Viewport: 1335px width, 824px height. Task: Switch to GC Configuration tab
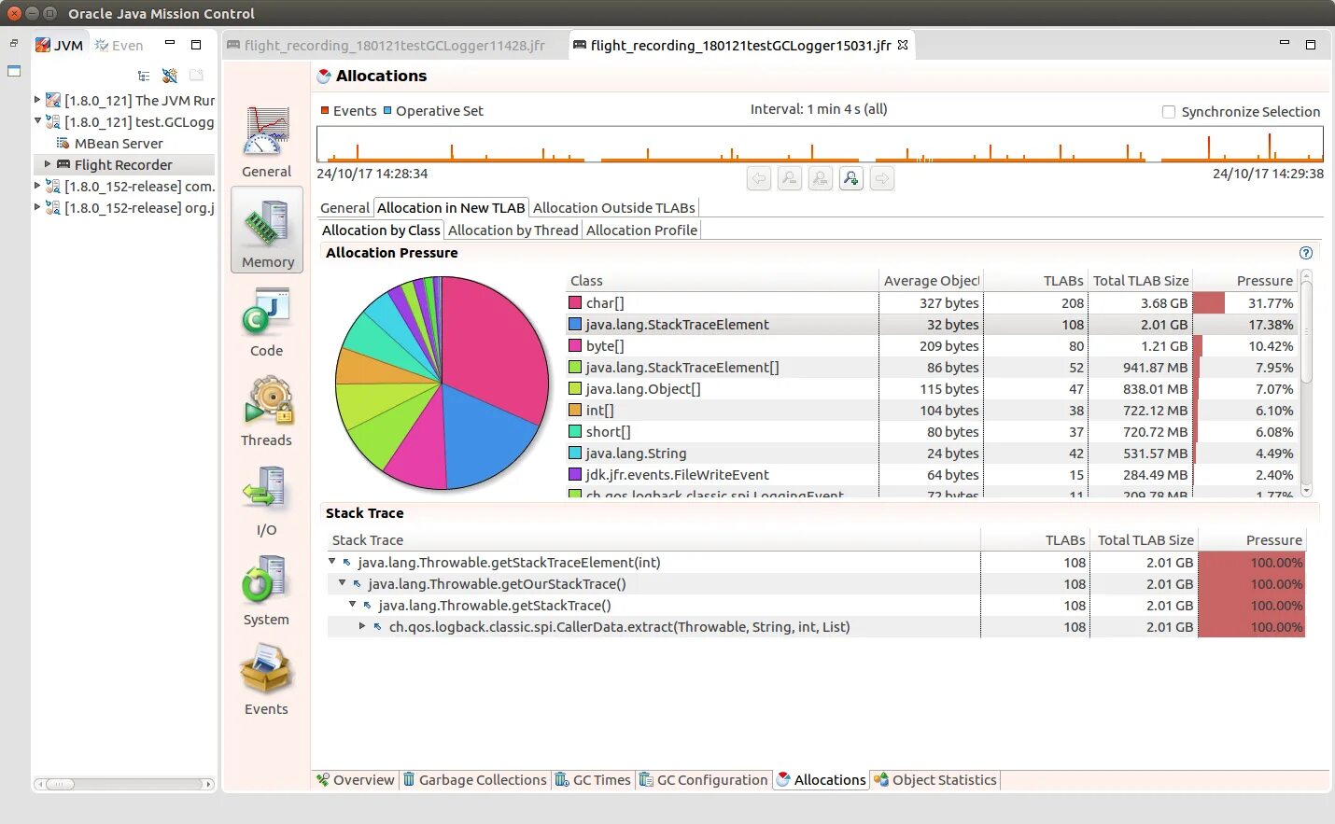tap(704, 780)
